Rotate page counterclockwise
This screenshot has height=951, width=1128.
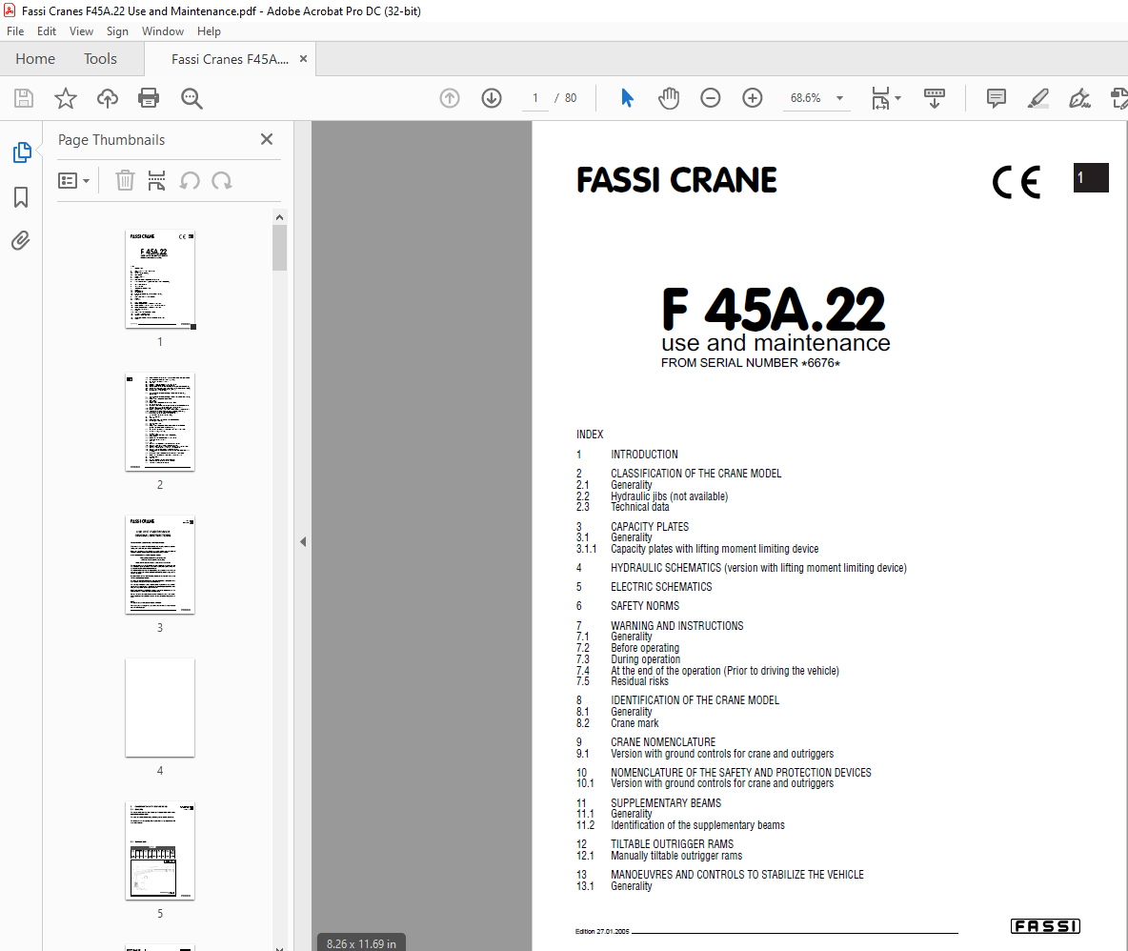pyautogui.click(x=190, y=180)
